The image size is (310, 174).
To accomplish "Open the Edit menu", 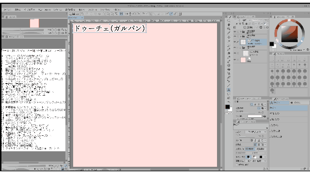I will click(18, 10).
